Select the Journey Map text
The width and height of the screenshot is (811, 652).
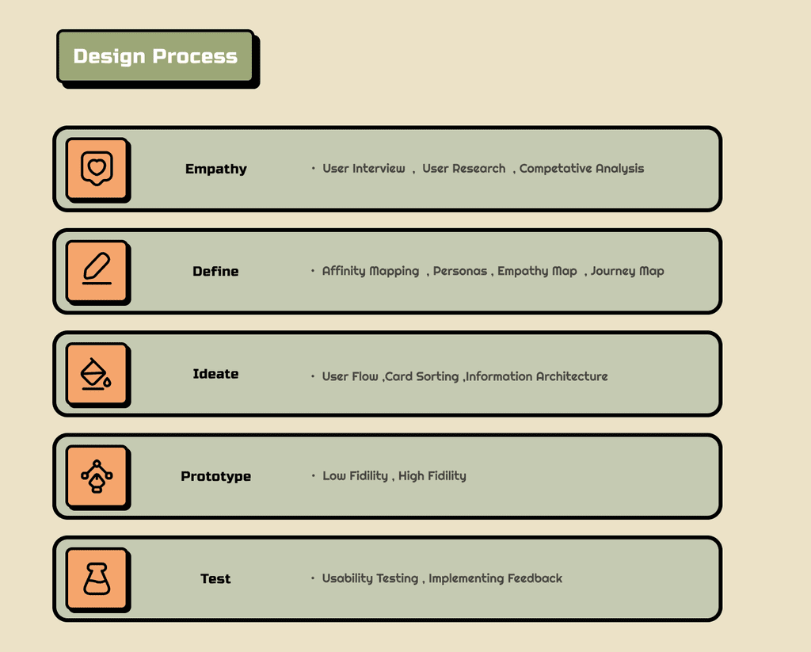[x=627, y=271]
